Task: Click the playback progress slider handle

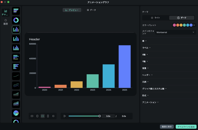Action: (100, 116)
